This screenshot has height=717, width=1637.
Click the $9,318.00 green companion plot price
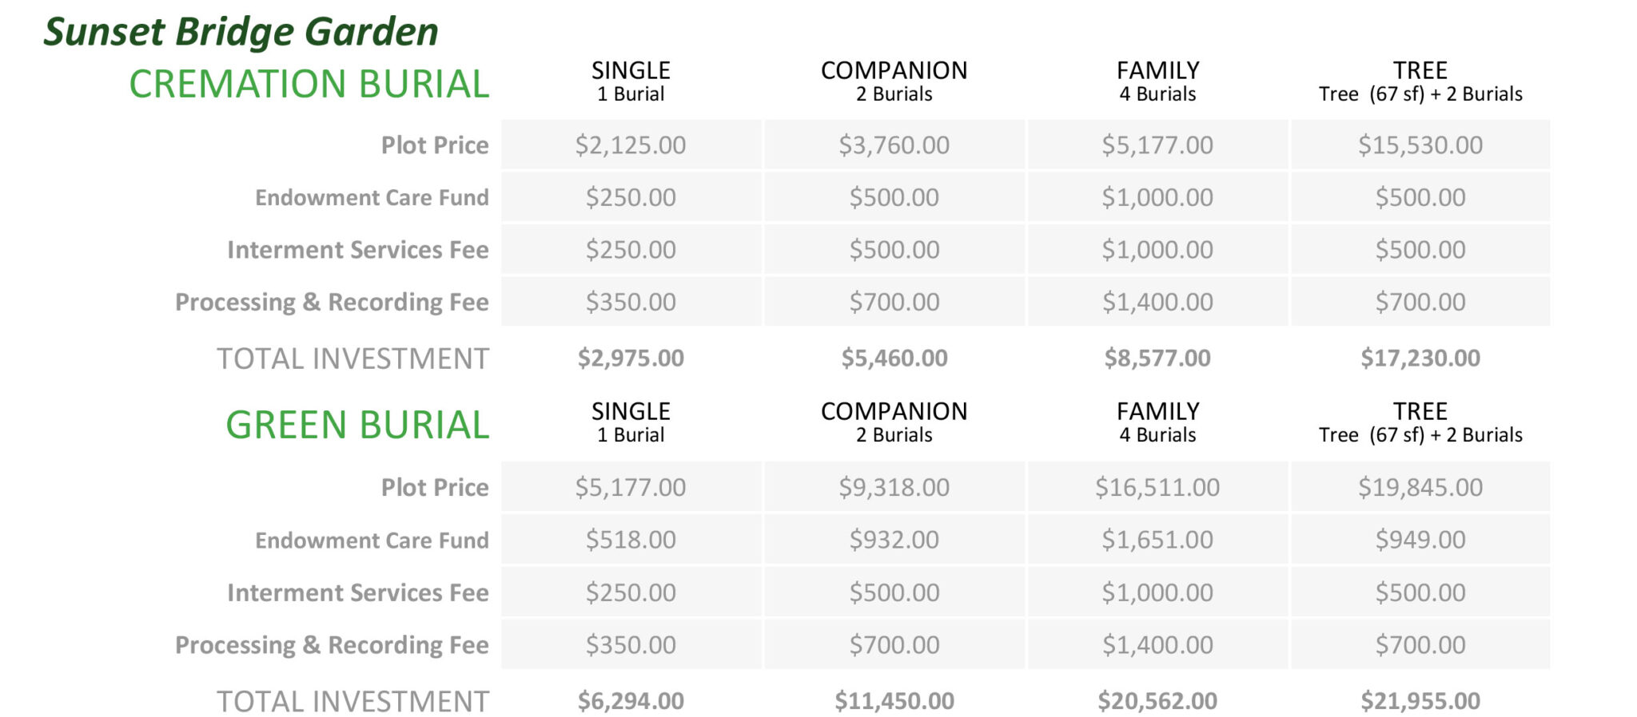coord(894,487)
